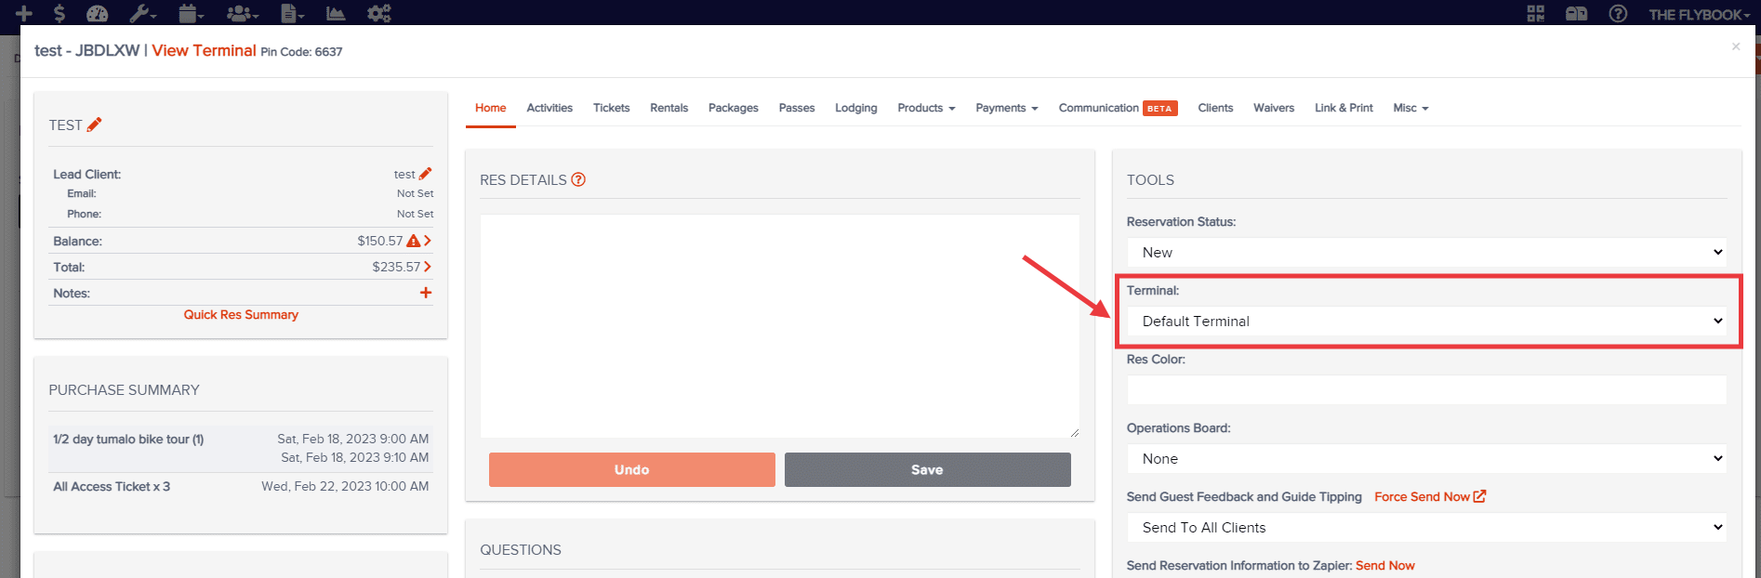Select the 1/2 day tumalo bike tour row
The width and height of the screenshot is (1761, 578).
point(241,448)
